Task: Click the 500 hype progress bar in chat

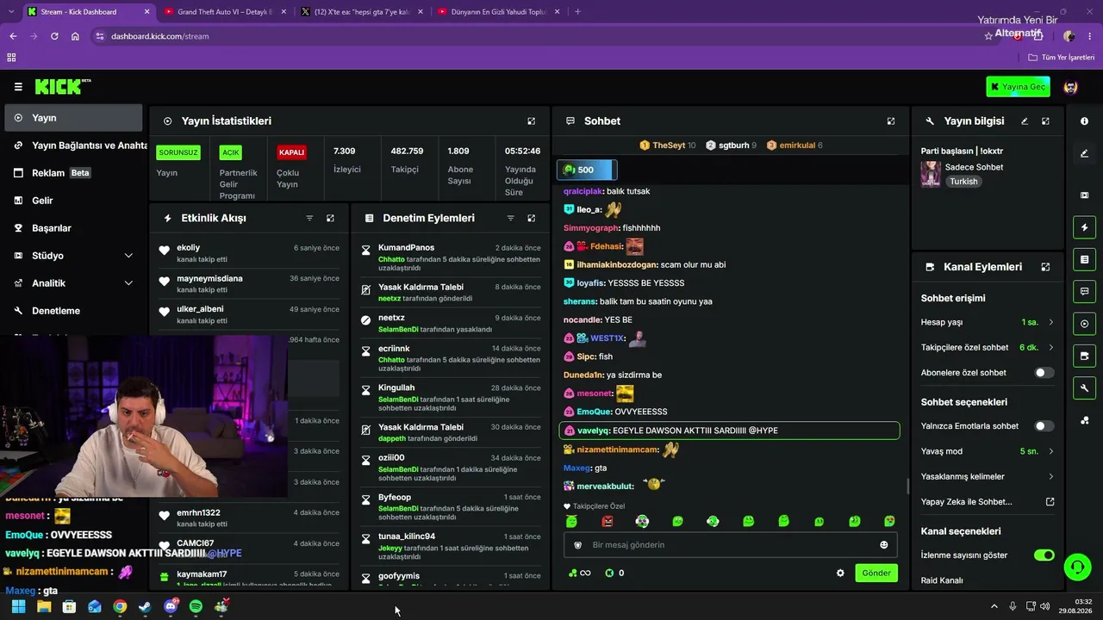Action: pyautogui.click(x=587, y=170)
